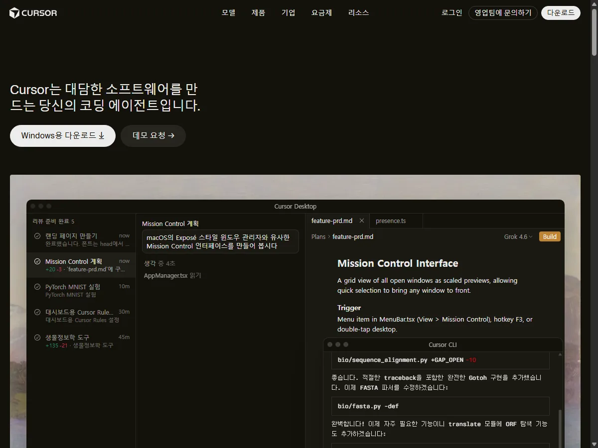Click the Trigger subheading
This screenshot has width=598, height=448.
tap(349, 308)
